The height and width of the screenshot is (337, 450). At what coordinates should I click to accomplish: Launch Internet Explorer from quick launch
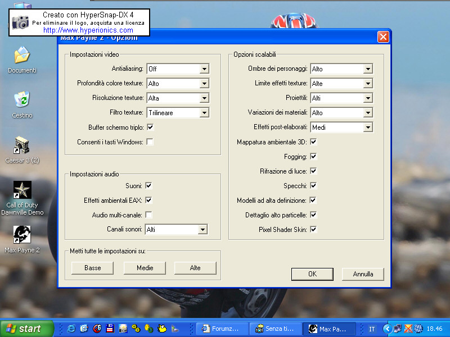click(x=71, y=329)
